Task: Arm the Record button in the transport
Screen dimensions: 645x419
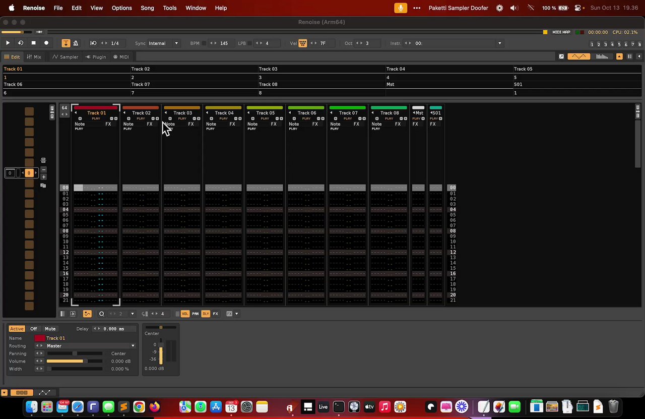Action: tap(46, 43)
